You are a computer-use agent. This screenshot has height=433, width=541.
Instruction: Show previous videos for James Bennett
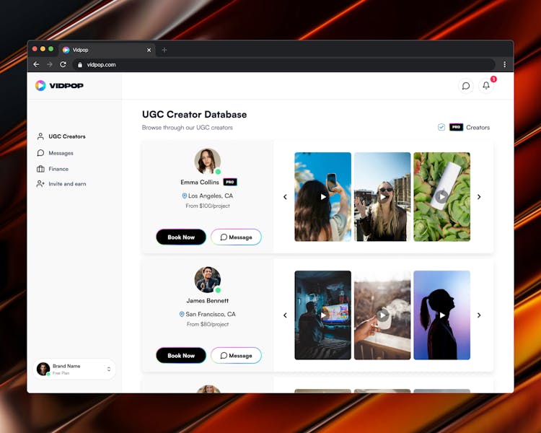tap(285, 315)
